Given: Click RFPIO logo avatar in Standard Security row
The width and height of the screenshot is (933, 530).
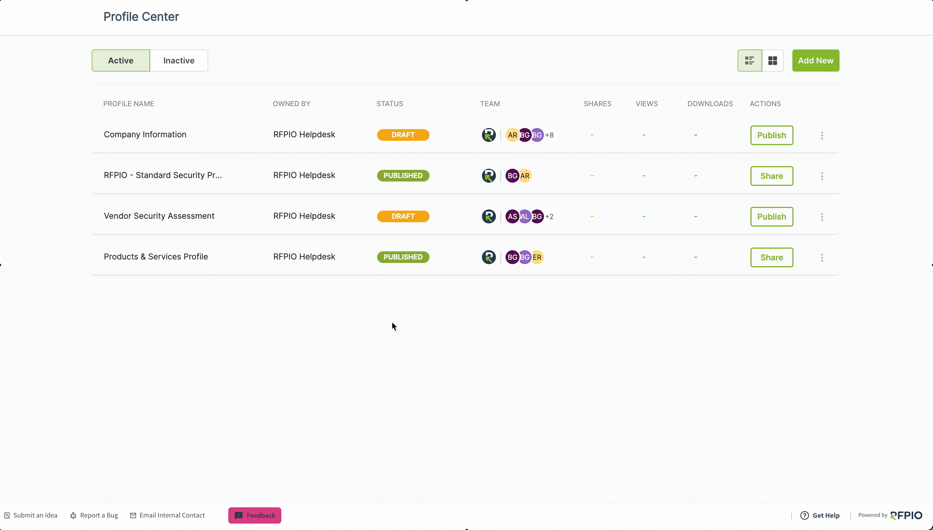Looking at the screenshot, I should point(489,176).
